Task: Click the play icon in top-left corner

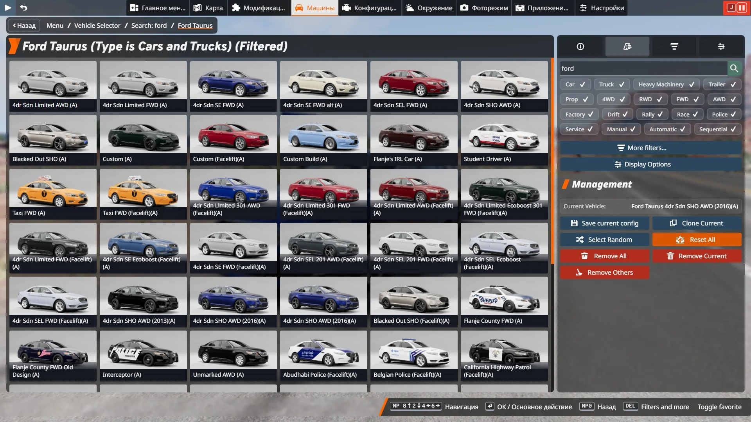Action: tap(7, 7)
